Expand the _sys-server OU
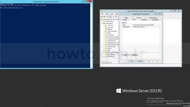Image resolution: width=190 pixels, height=107 pixels. click(x=104, y=25)
